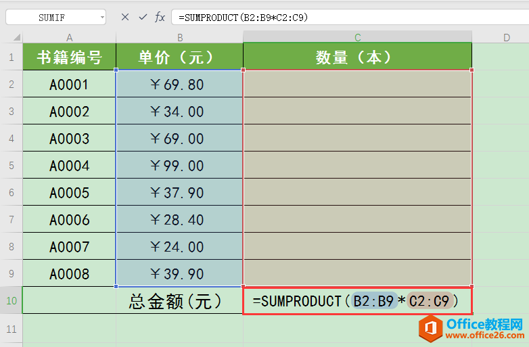Click empty quantity cell in A0008 row
The width and height of the screenshot is (529, 347).
tap(358, 273)
